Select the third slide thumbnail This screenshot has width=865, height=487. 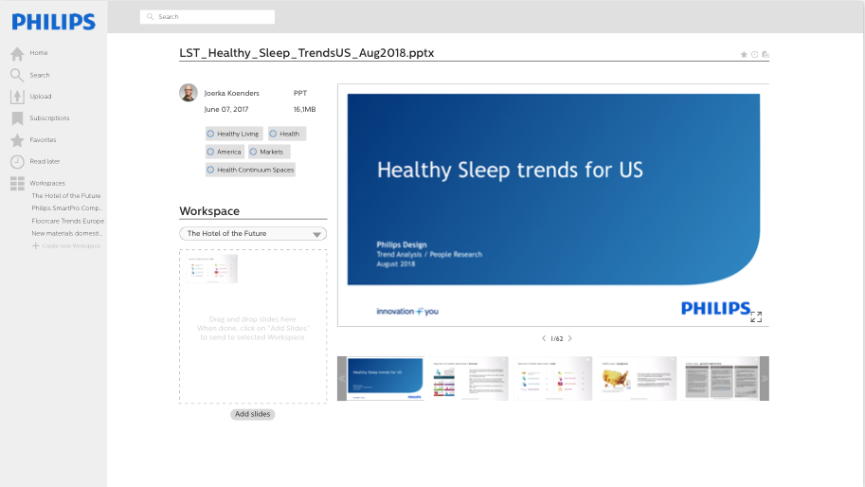pos(552,378)
